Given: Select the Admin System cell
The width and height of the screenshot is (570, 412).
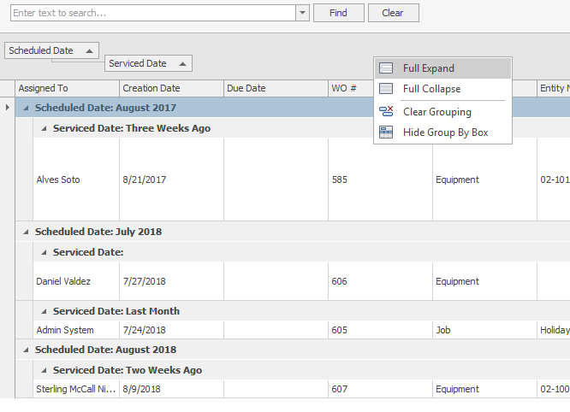Looking at the screenshot, I should pos(76,330).
